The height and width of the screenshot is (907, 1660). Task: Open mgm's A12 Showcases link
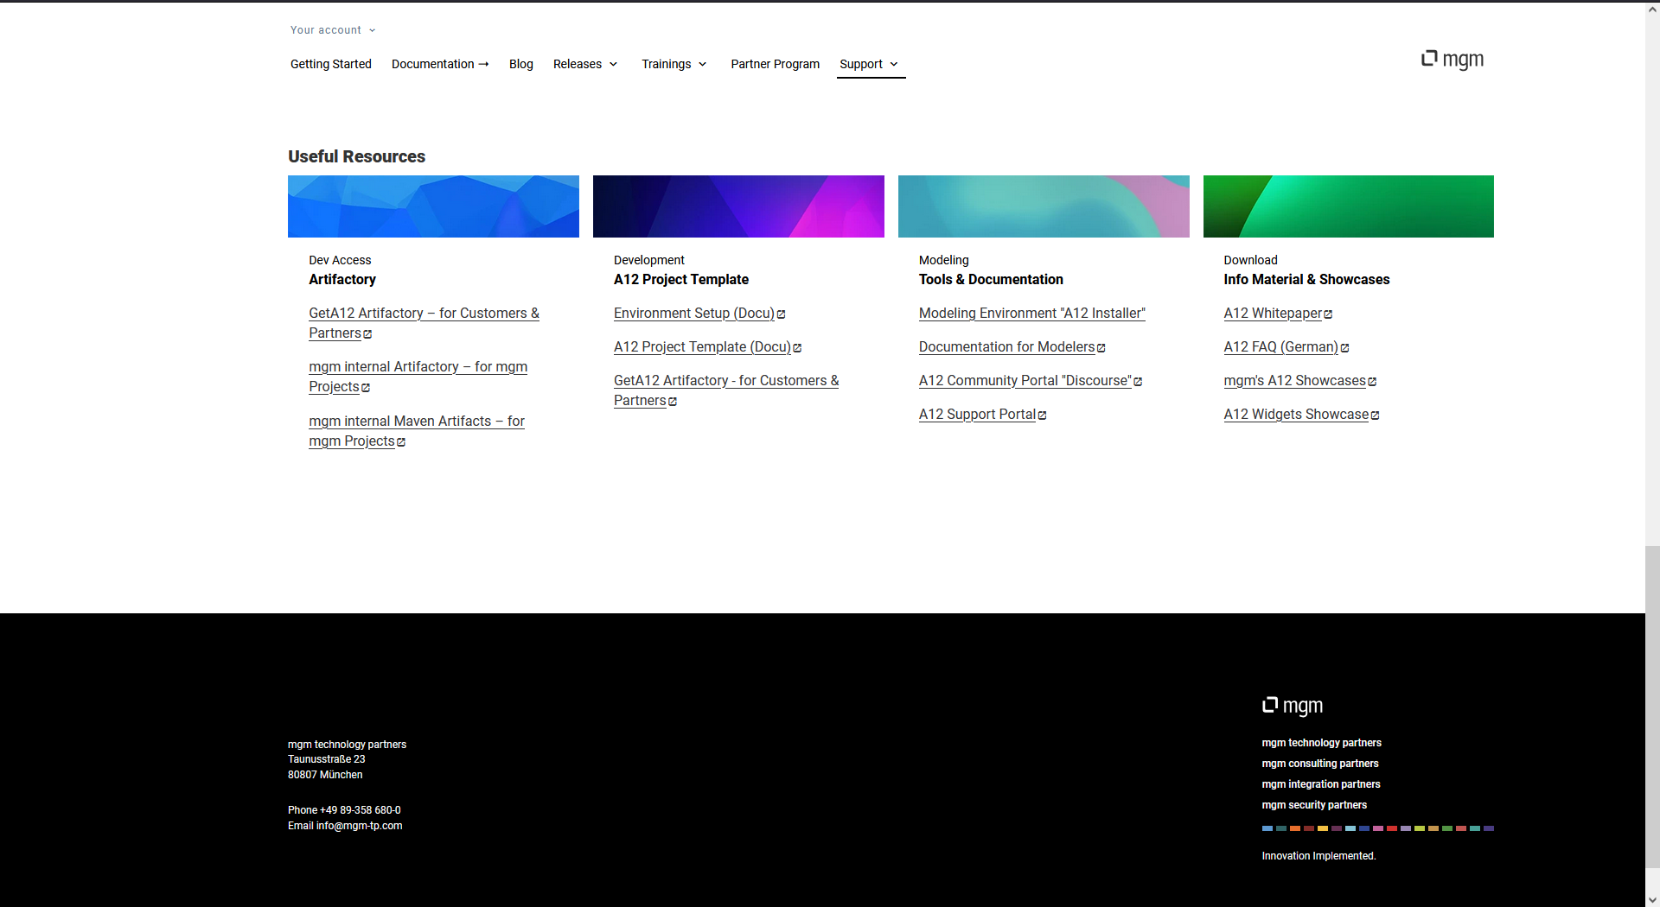click(x=1295, y=381)
